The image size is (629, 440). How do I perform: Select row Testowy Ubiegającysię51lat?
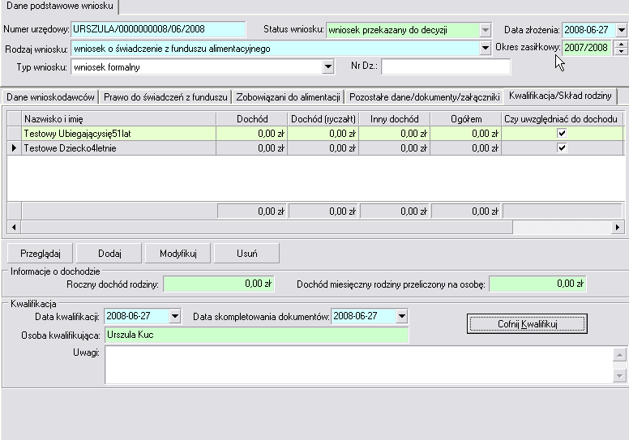coord(315,133)
